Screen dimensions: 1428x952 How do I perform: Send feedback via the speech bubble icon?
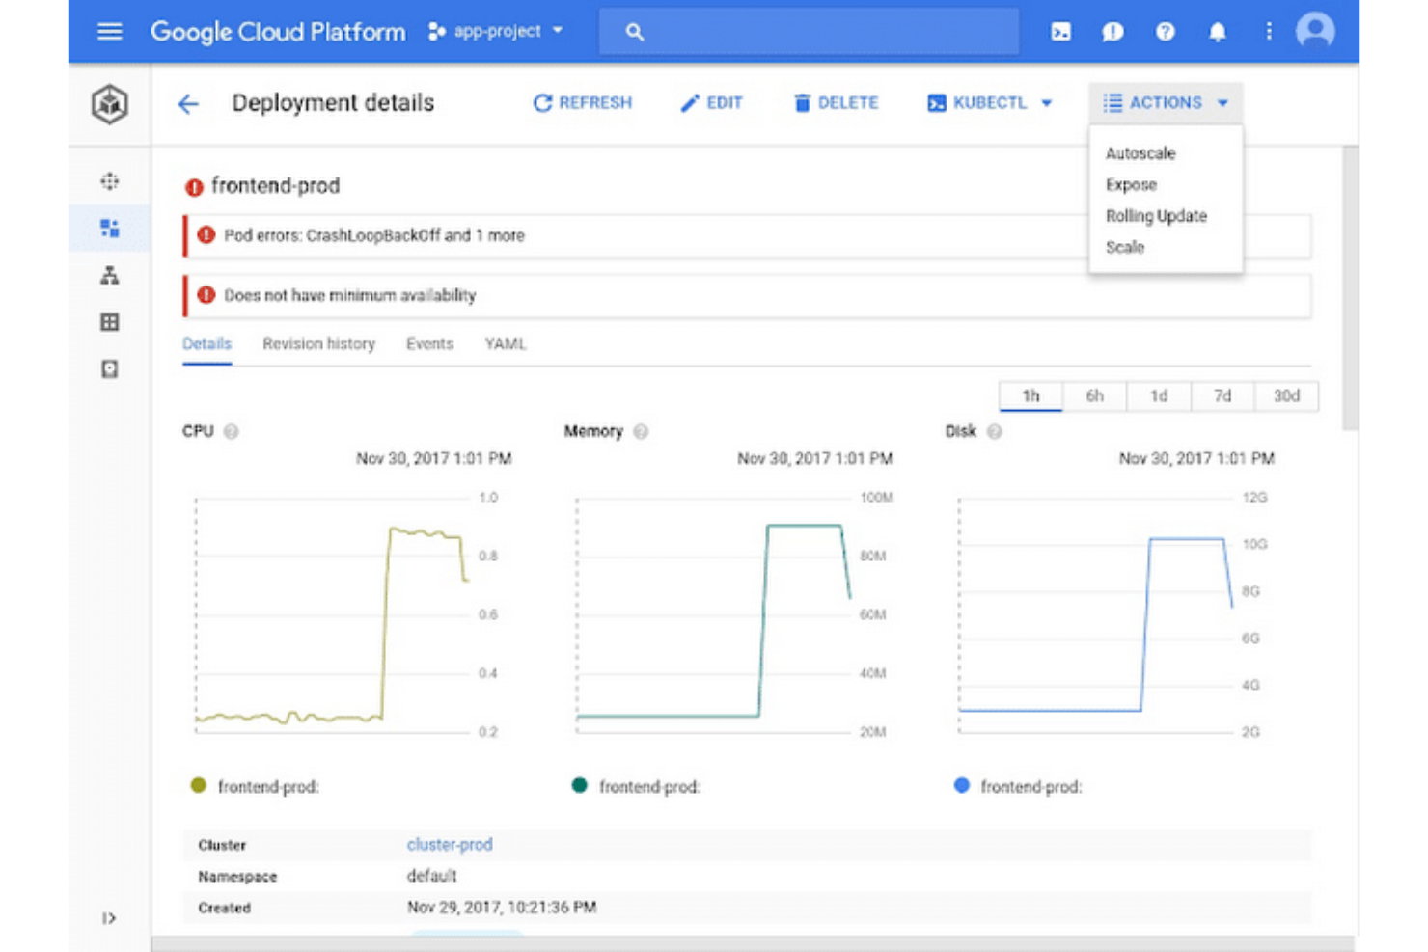1112,32
